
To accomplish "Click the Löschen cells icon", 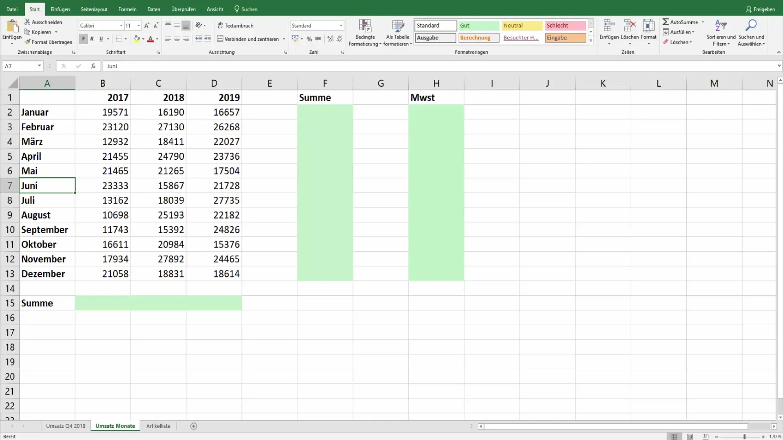I will pos(630,26).
